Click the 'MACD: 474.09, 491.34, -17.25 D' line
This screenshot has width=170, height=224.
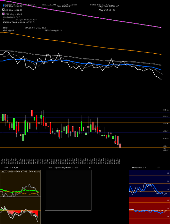pos(19,22)
